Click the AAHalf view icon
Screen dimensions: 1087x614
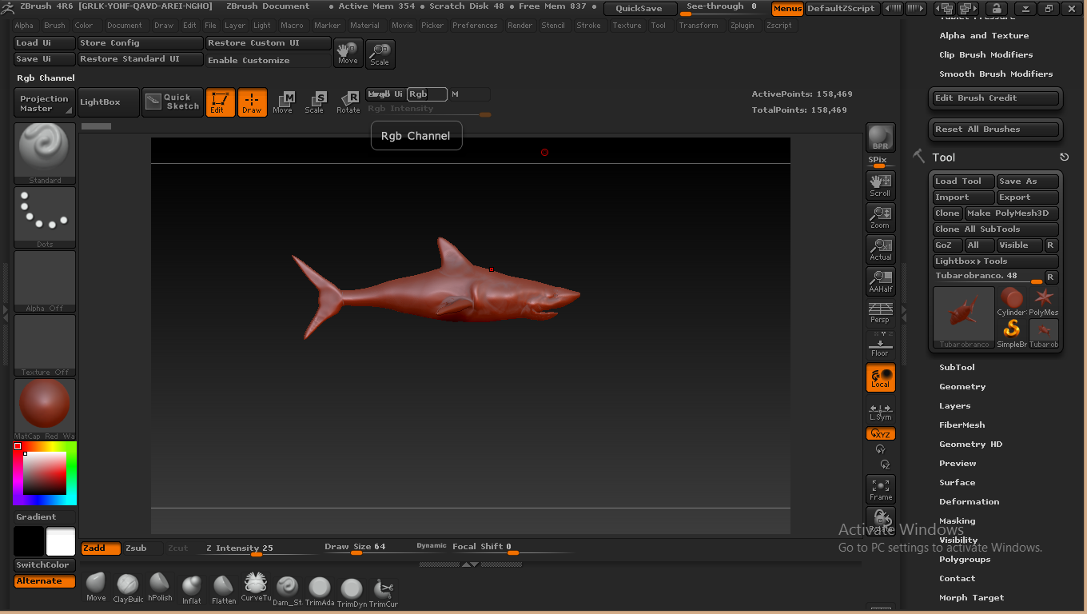pos(881,281)
